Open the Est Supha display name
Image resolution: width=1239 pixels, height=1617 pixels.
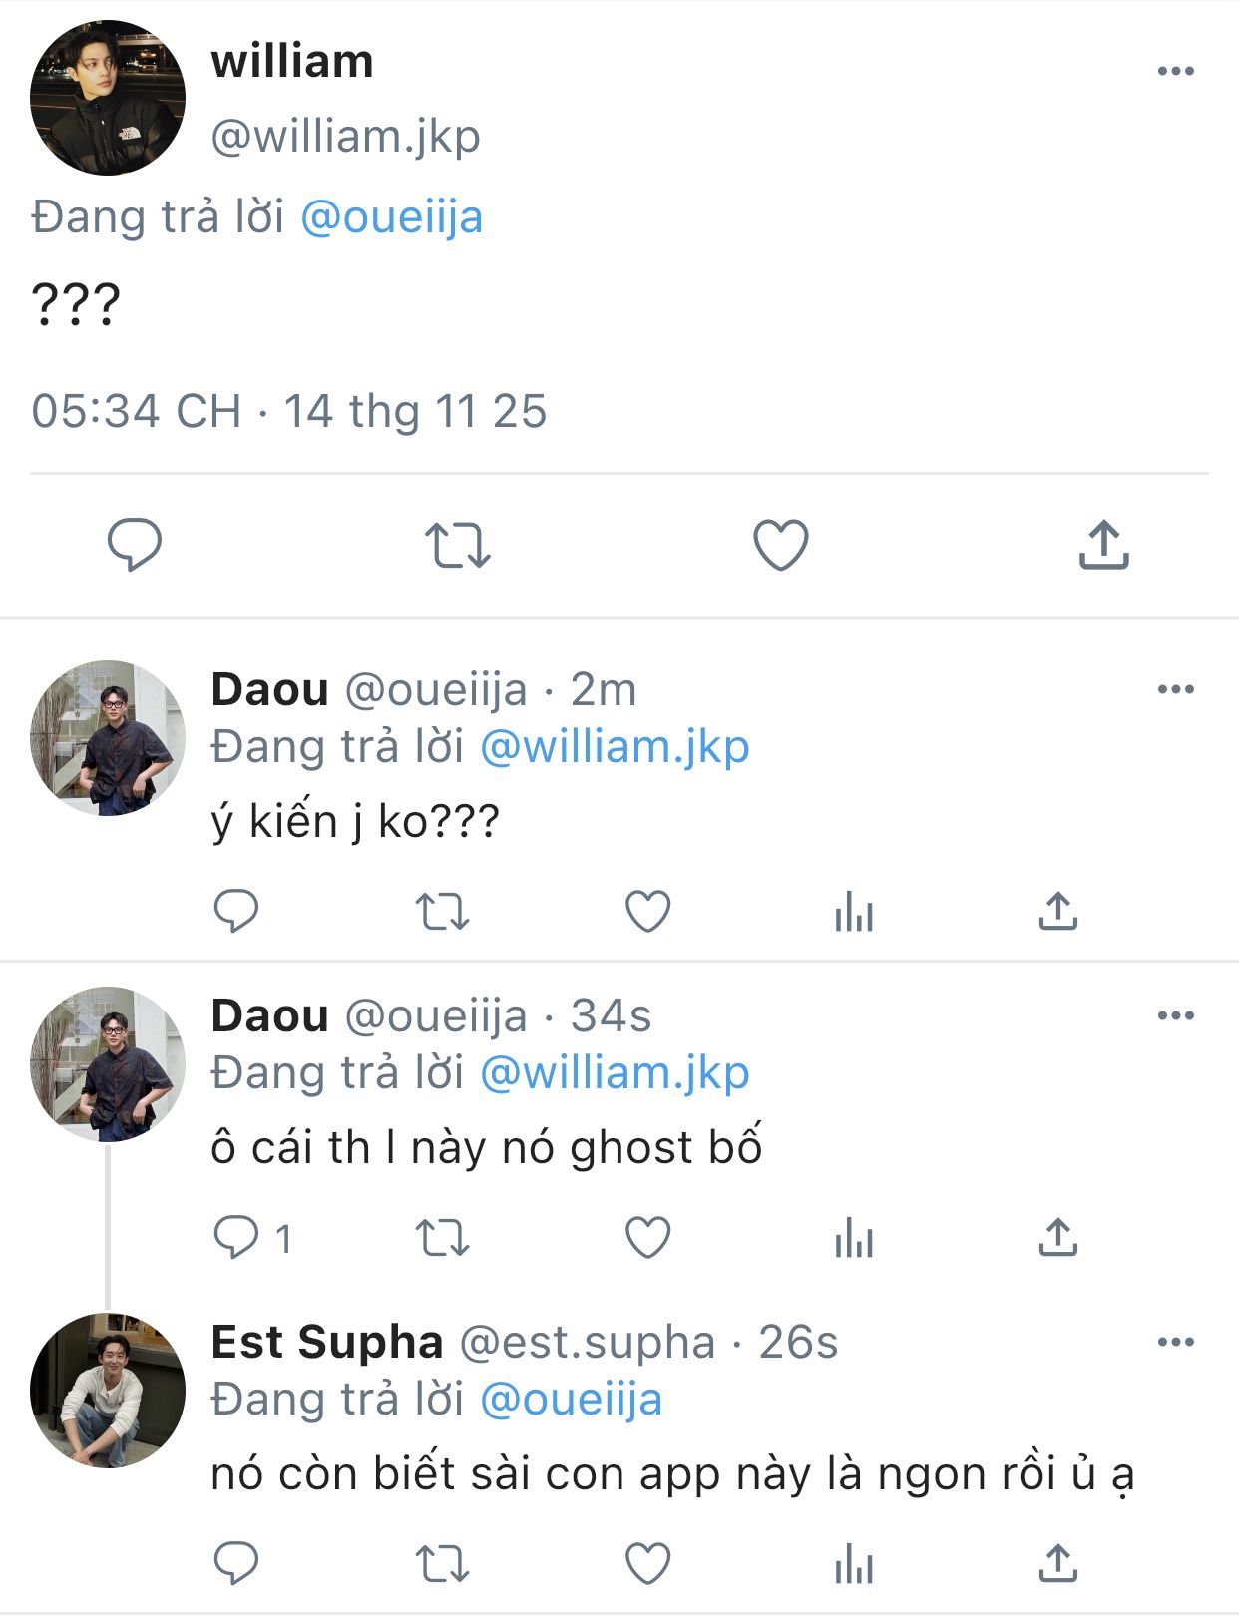click(327, 1342)
